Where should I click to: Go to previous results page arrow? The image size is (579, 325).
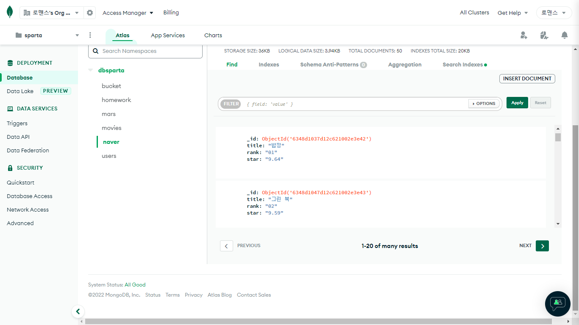(226, 246)
